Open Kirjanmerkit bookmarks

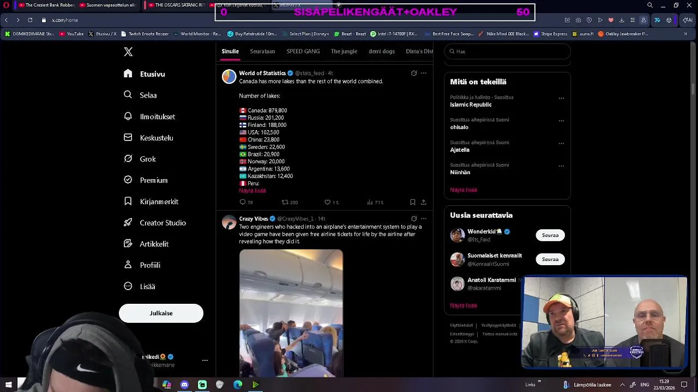coord(151,201)
